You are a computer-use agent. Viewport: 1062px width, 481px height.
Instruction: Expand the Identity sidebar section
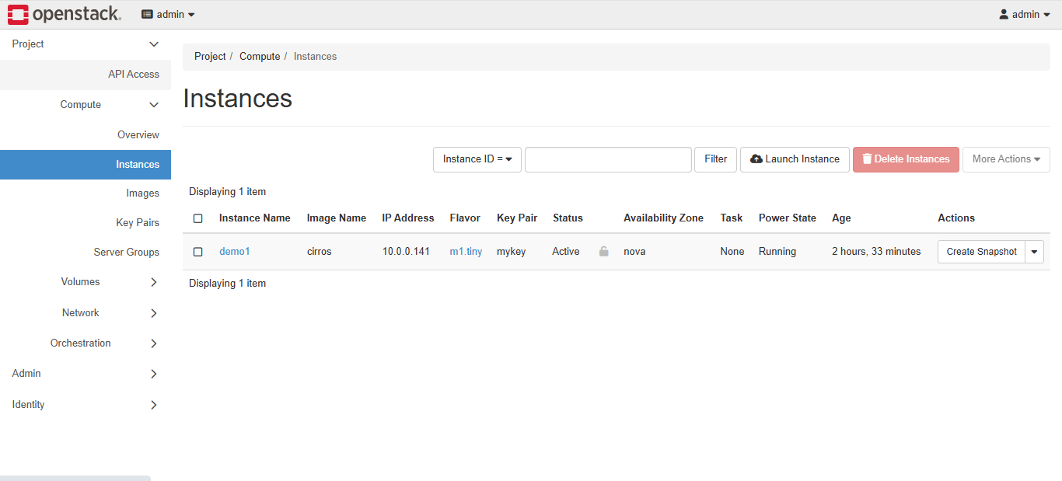pyautogui.click(x=86, y=405)
